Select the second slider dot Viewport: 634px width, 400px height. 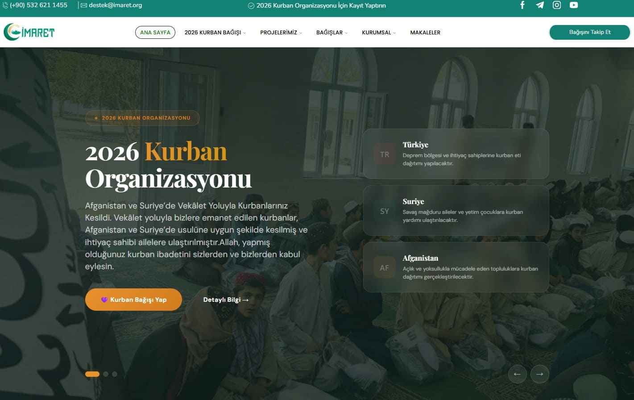(106, 374)
